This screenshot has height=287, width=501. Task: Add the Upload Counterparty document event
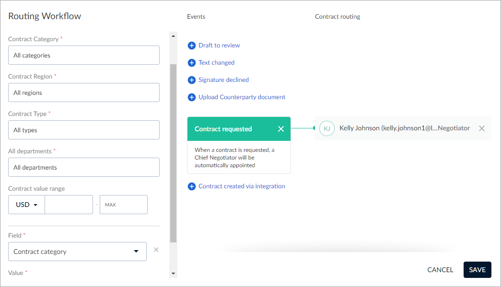point(242,97)
